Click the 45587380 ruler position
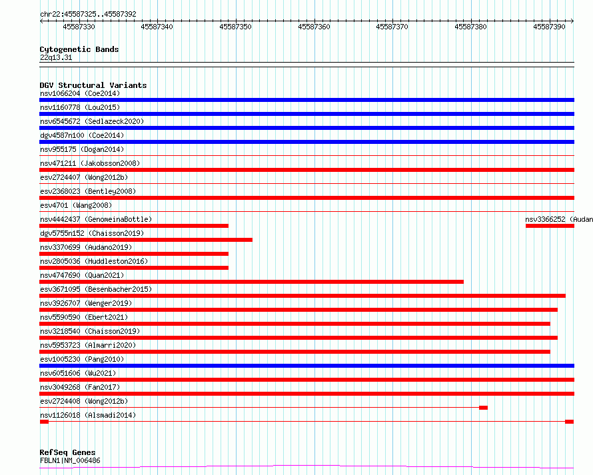Screen dimensions: 593x475 470,27
